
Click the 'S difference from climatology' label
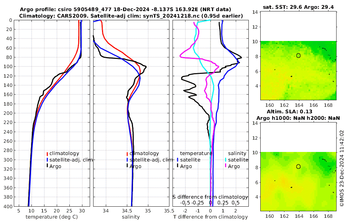click(x=210, y=197)
